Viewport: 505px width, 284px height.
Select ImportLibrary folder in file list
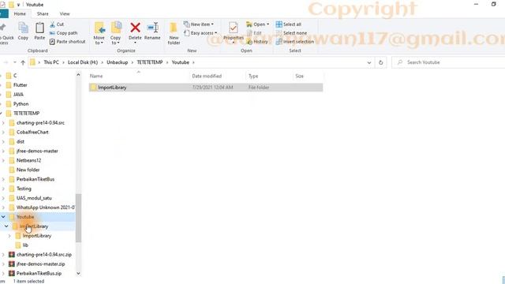coord(206,88)
